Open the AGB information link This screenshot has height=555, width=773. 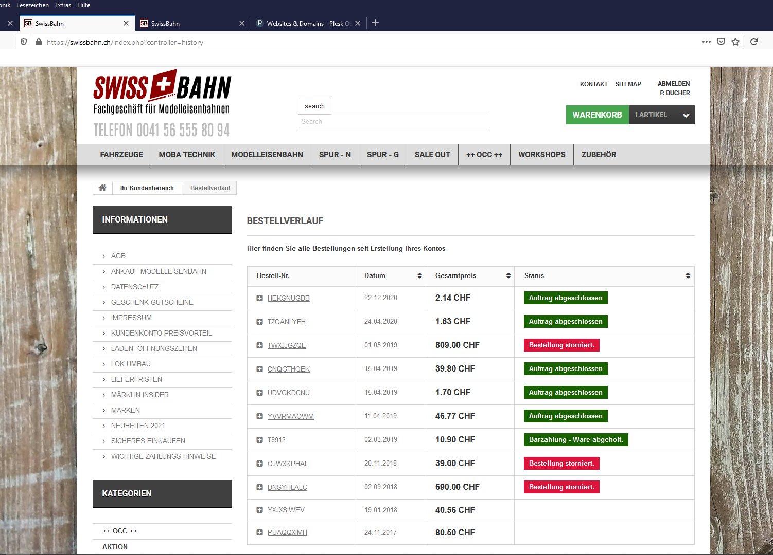tap(118, 256)
